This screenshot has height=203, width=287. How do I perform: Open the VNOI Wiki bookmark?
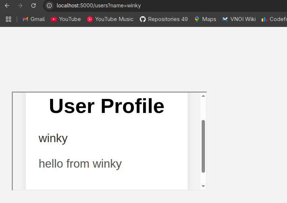point(239,19)
